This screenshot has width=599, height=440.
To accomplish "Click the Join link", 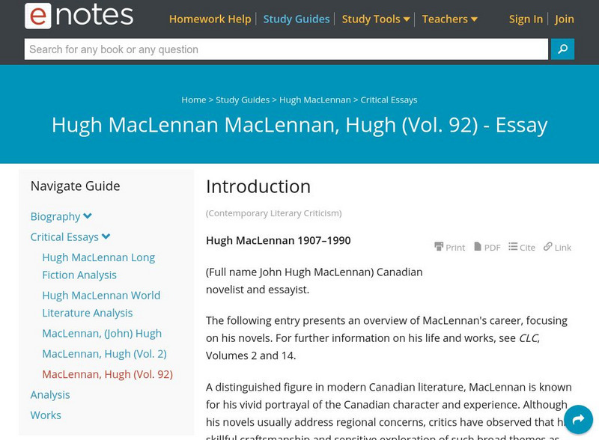I will tap(565, 19).
